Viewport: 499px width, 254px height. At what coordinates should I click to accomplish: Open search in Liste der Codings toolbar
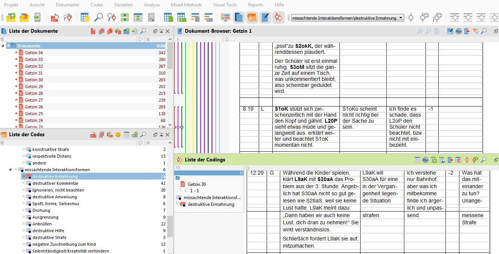pos(484,160)
